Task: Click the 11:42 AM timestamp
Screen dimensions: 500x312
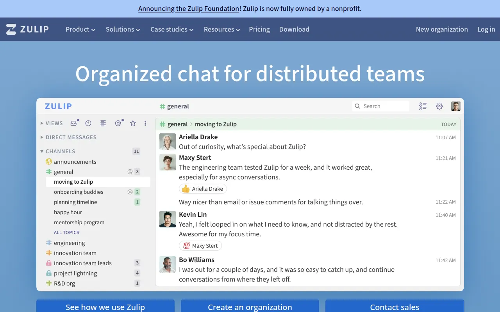Action: click(446, 261)
